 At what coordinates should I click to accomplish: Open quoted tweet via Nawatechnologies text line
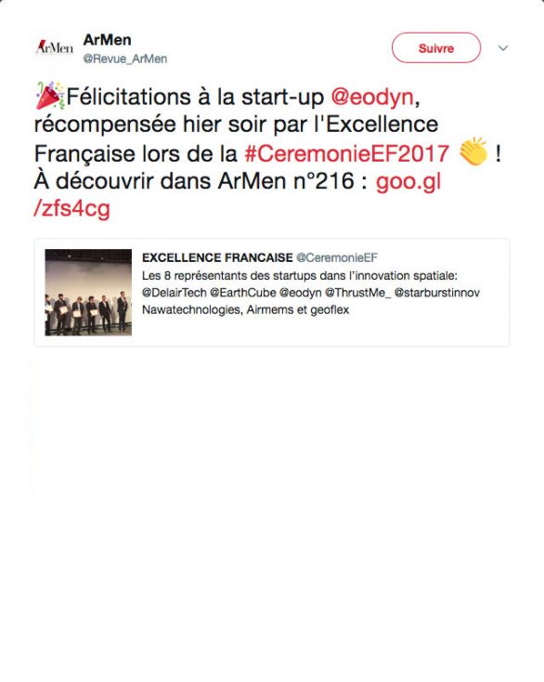[x=245, y=309]
